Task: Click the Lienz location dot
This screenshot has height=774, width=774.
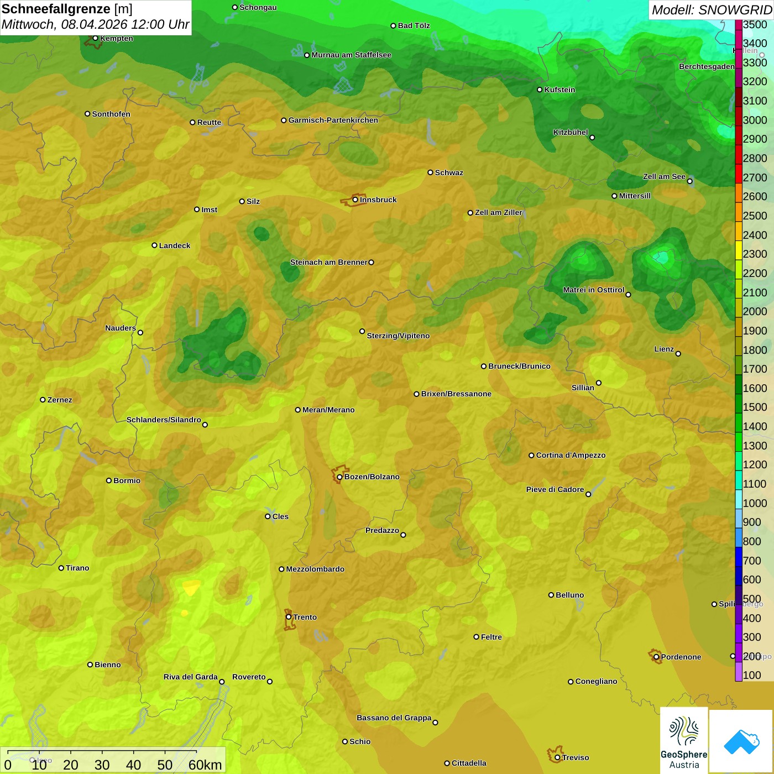Action: click(x=678, y=354)
